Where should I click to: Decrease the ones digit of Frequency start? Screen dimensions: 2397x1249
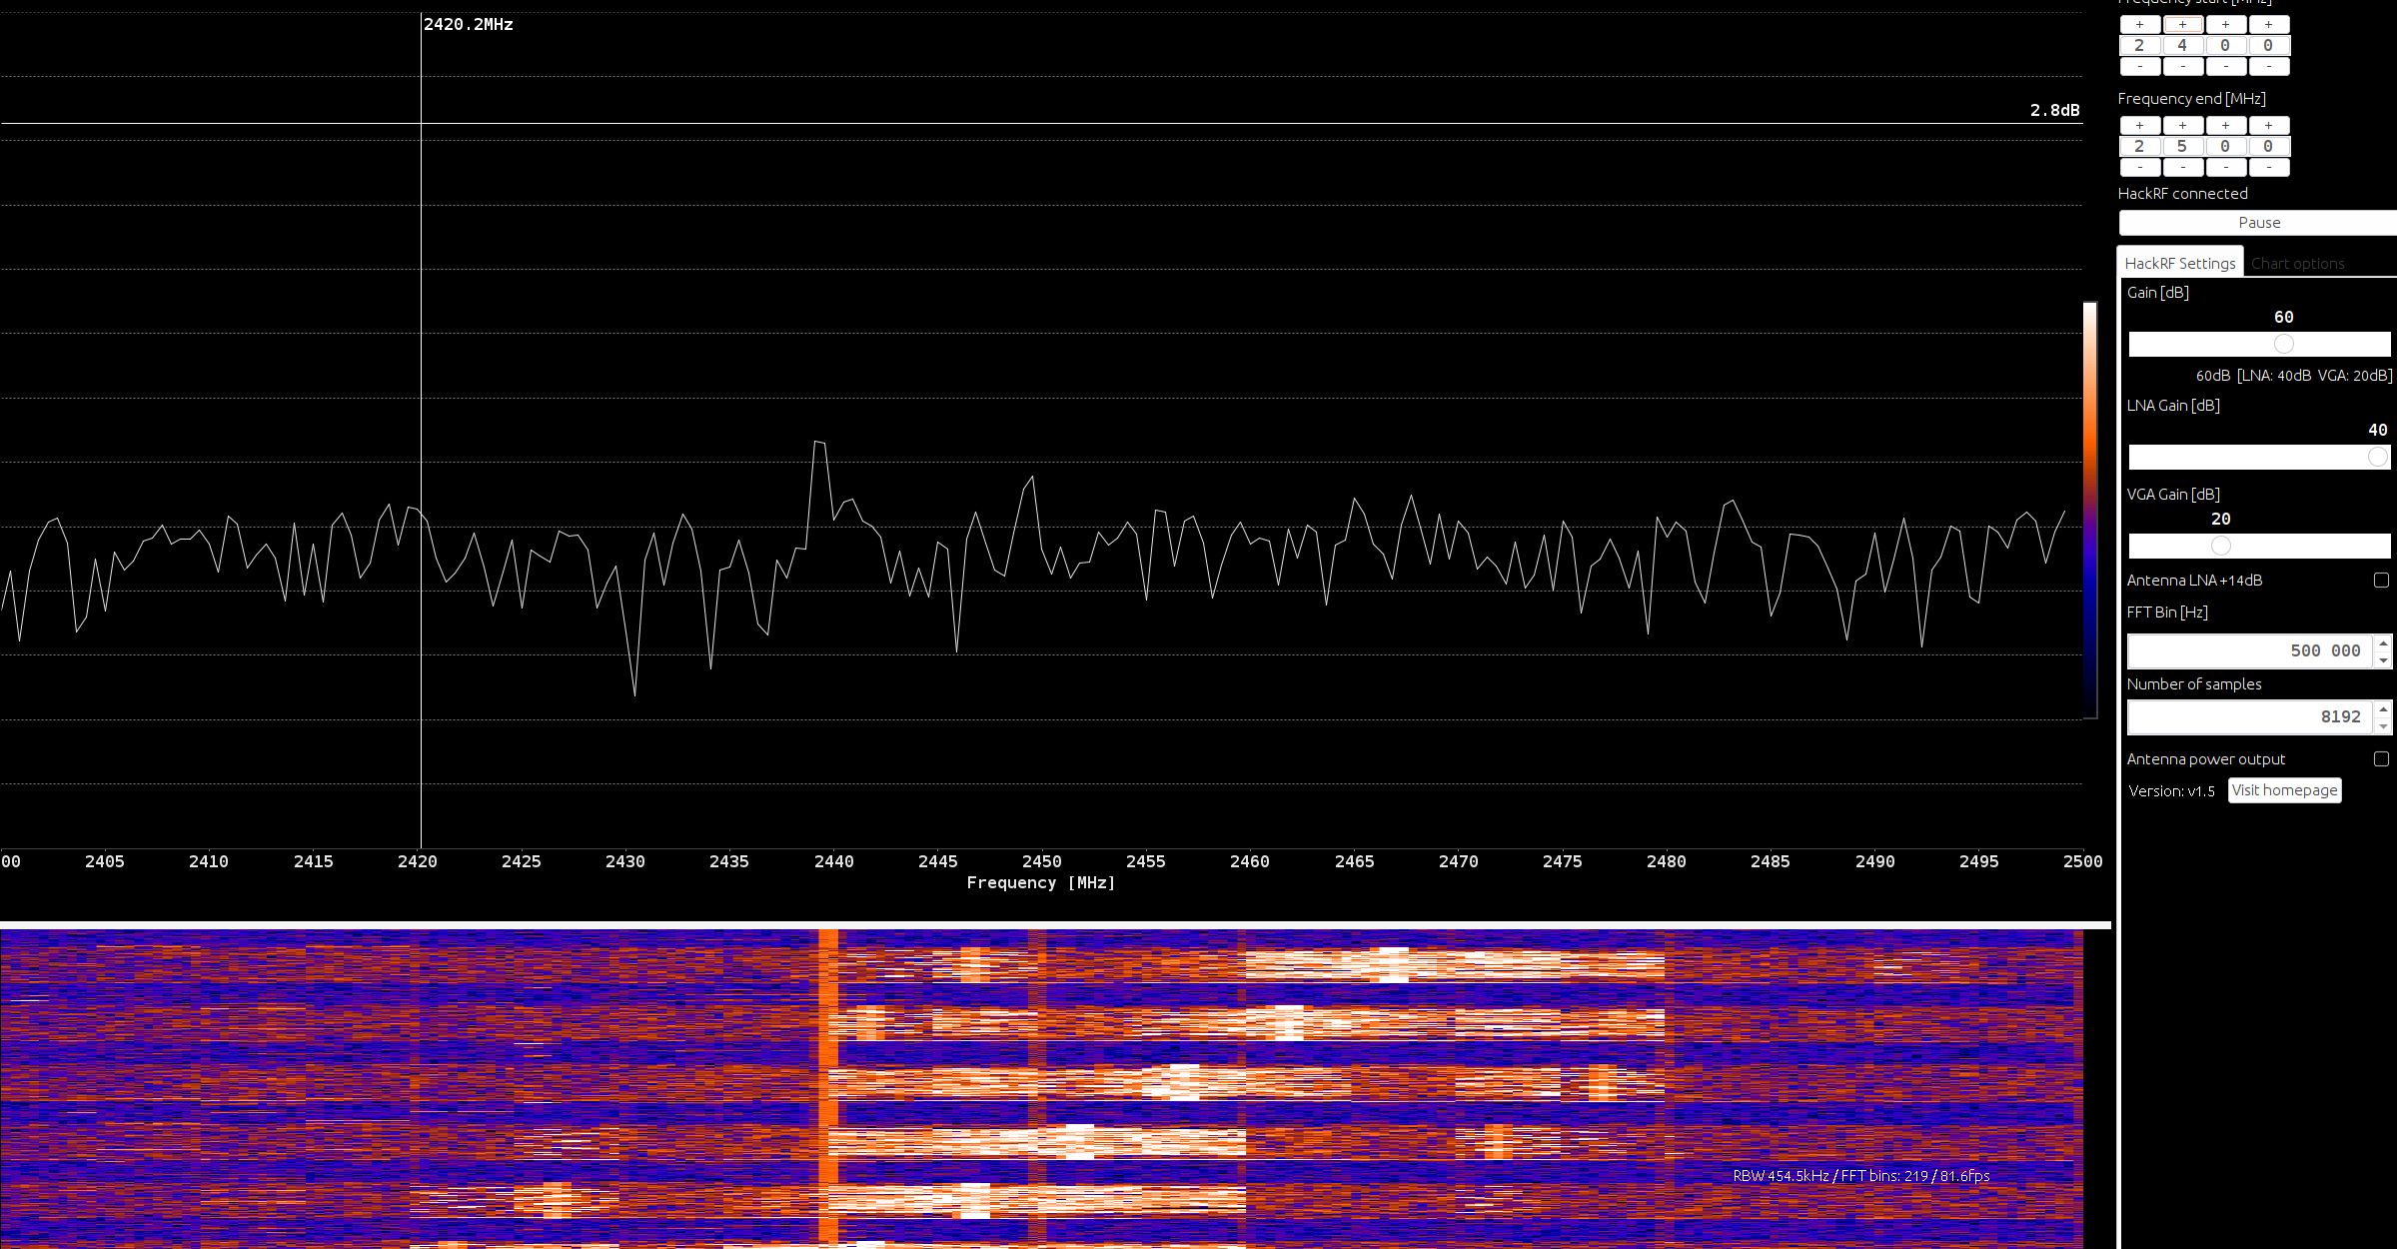coord(2268,66)
